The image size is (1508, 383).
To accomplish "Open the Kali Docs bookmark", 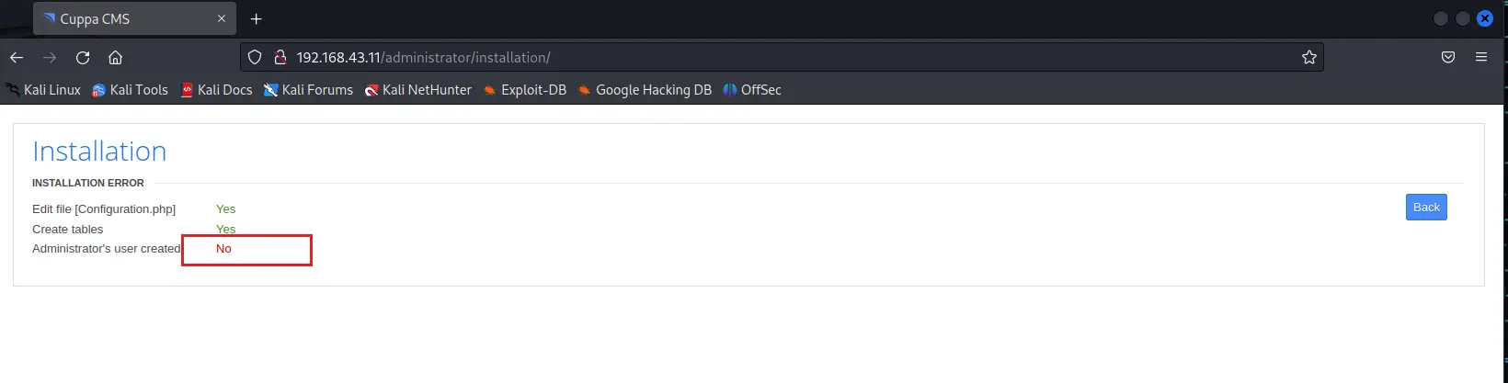I will [216, 90].
